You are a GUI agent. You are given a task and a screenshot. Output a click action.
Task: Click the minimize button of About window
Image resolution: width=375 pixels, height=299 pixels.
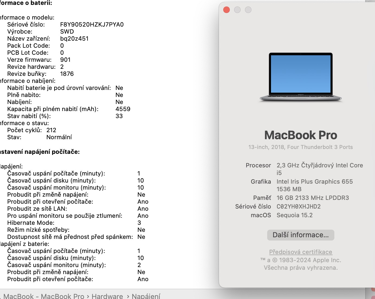click(237, 10)
